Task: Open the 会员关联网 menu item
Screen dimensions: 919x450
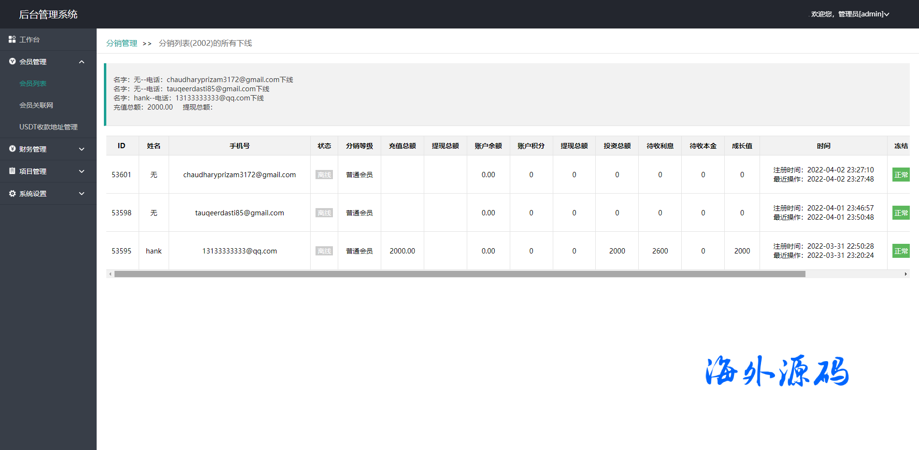Action: (36, 105)
